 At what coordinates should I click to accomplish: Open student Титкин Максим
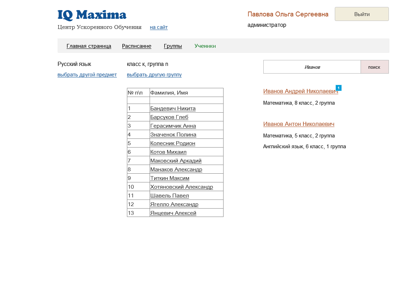point(169,178)
